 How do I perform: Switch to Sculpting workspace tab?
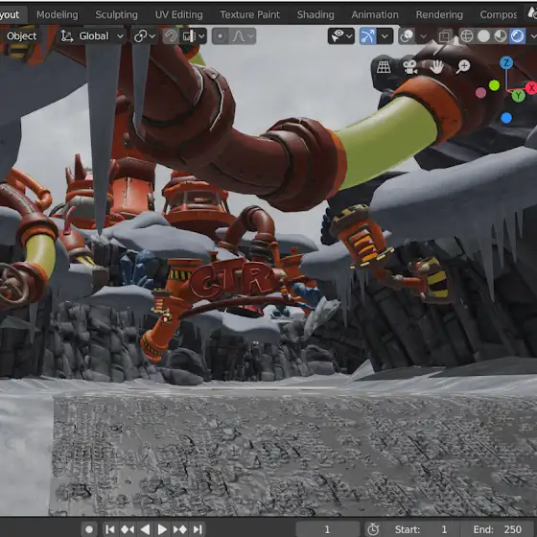tap(116, 14)
